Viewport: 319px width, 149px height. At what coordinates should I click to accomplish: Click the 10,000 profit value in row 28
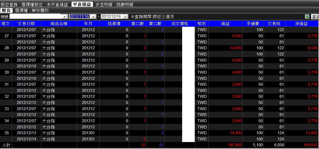(x=236, y=48)
